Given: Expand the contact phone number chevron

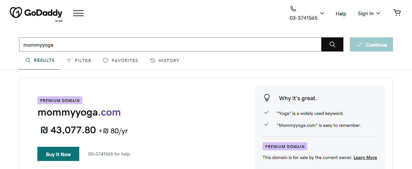Looking at the screenshot, I should pos(322,13).
